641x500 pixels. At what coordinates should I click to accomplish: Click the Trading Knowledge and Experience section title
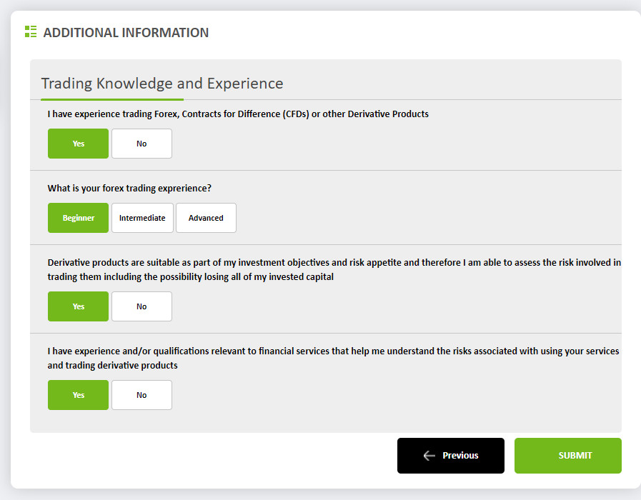(162, 84)
